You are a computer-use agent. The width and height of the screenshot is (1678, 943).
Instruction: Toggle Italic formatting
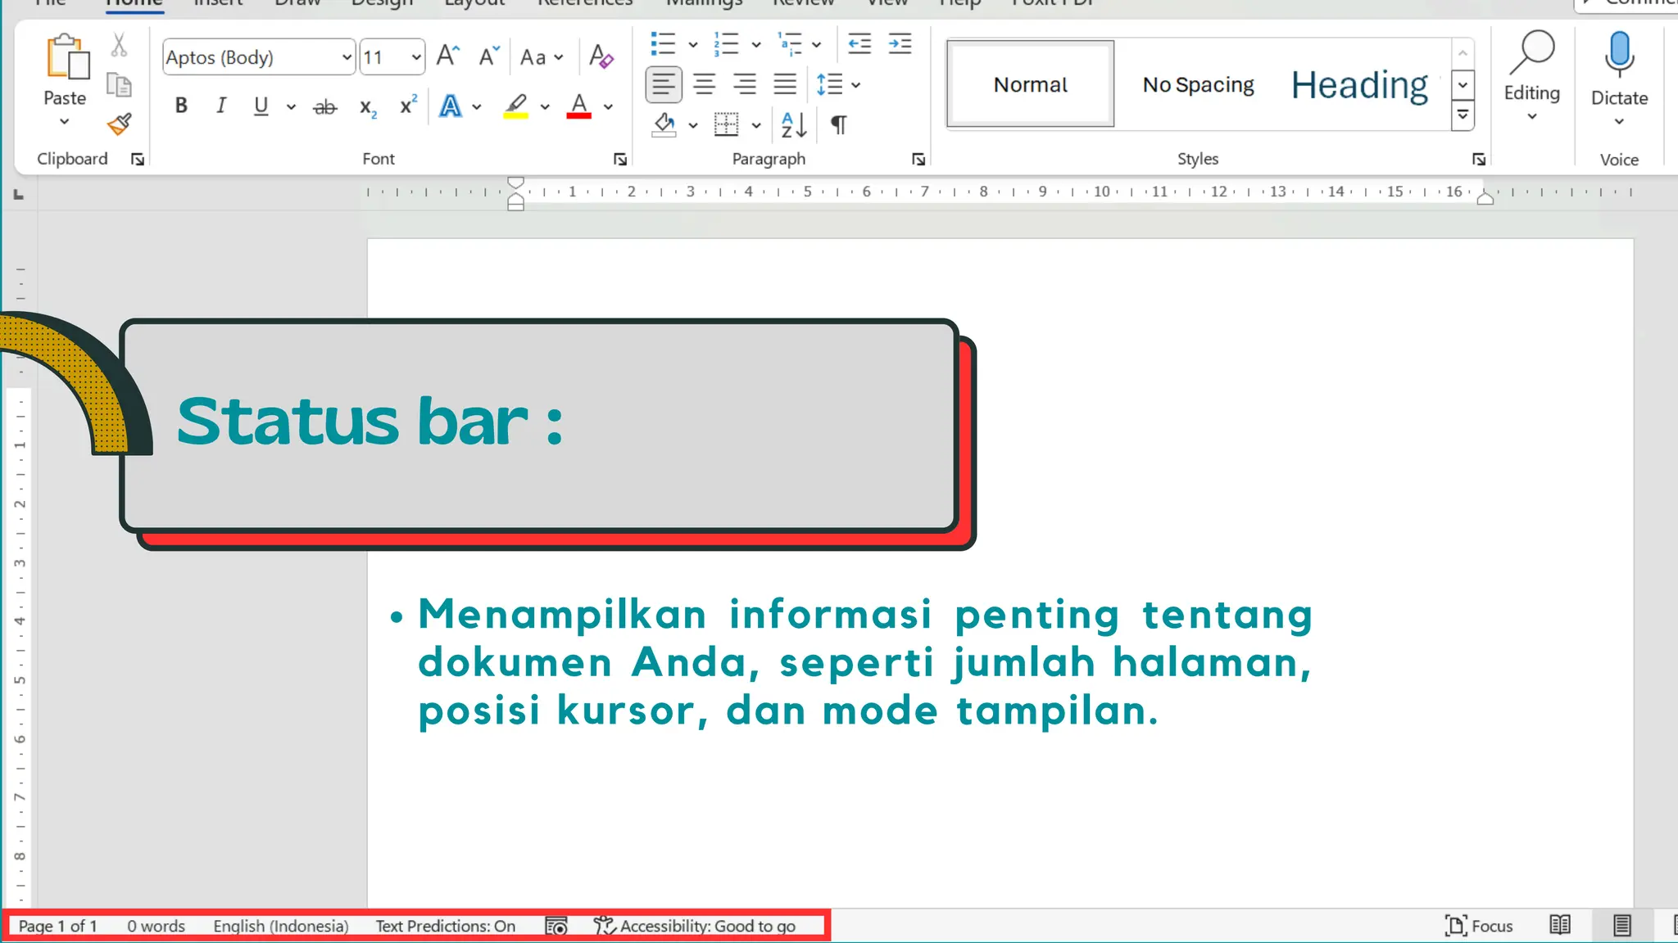[220, 106]
